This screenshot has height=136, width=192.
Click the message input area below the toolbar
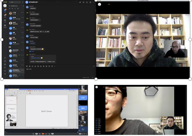pyautogui.click(x=60, y=72)
